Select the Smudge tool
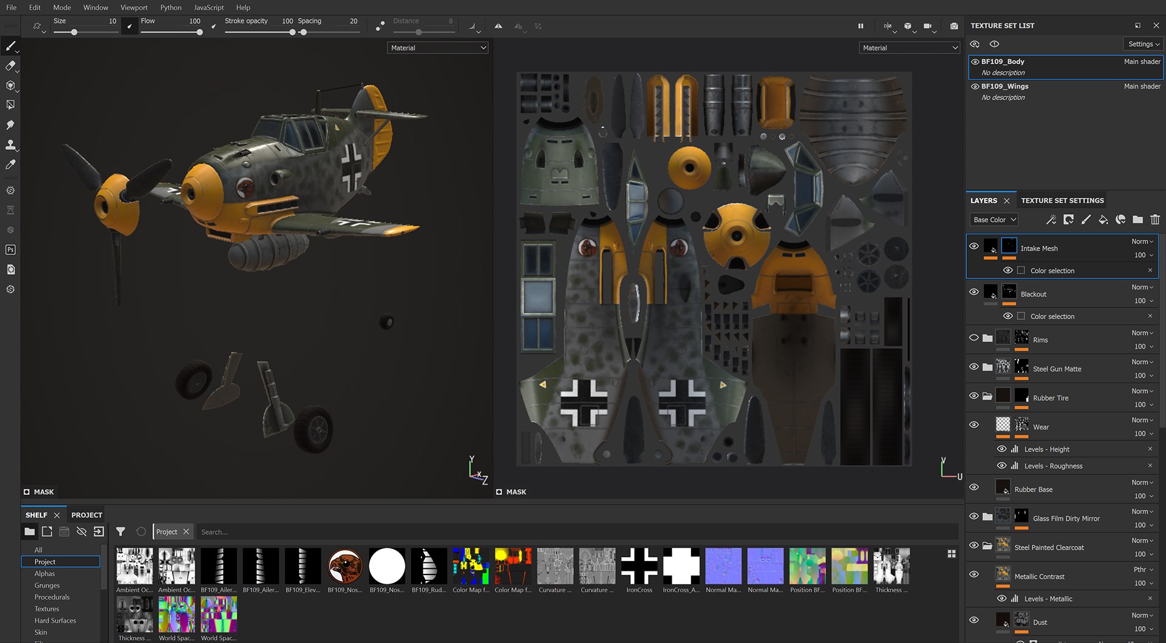The image size is (1166, 643). 10,125
